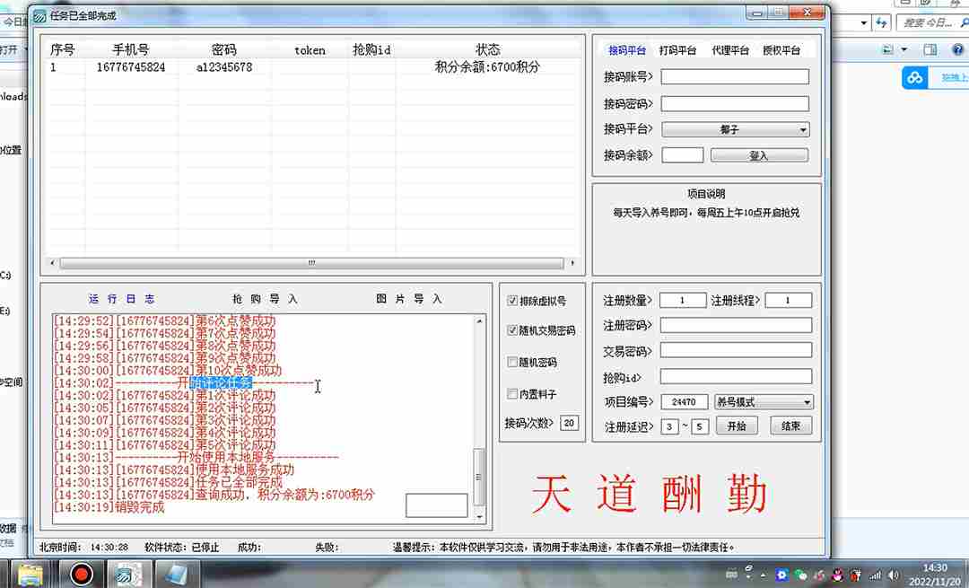Click the red record icon on the taskbar
This screenshot has height=588, width=969.
click(81, 575)
